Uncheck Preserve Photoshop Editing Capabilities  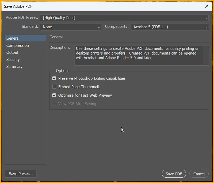pos(54,78)
